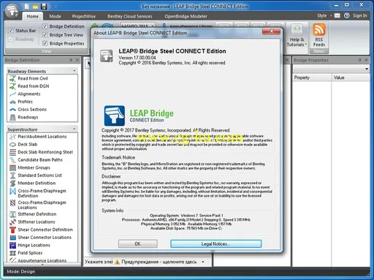
Task: Toggle the Status Bar checkbox
Action: 11,31
